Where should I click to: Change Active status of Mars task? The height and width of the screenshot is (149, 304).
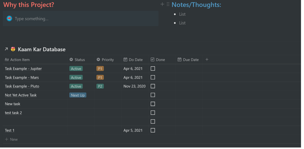click(76, 78)
